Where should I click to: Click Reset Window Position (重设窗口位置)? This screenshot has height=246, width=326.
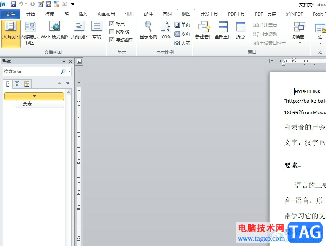click(269, 43)
